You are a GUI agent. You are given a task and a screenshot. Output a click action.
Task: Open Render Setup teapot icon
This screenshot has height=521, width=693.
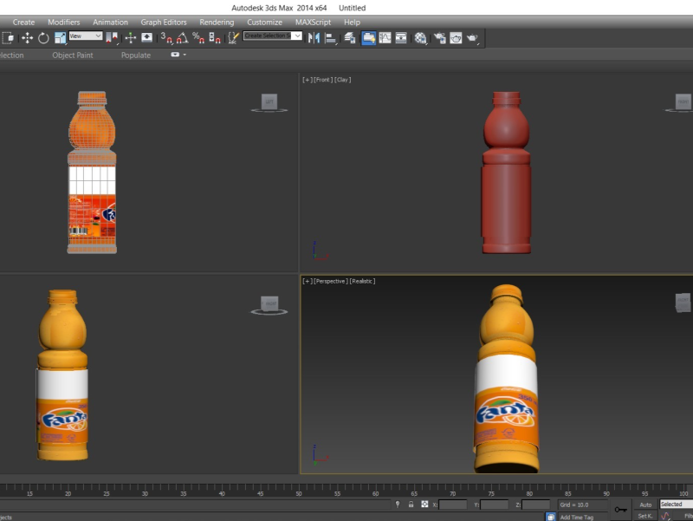click(439, 37)
